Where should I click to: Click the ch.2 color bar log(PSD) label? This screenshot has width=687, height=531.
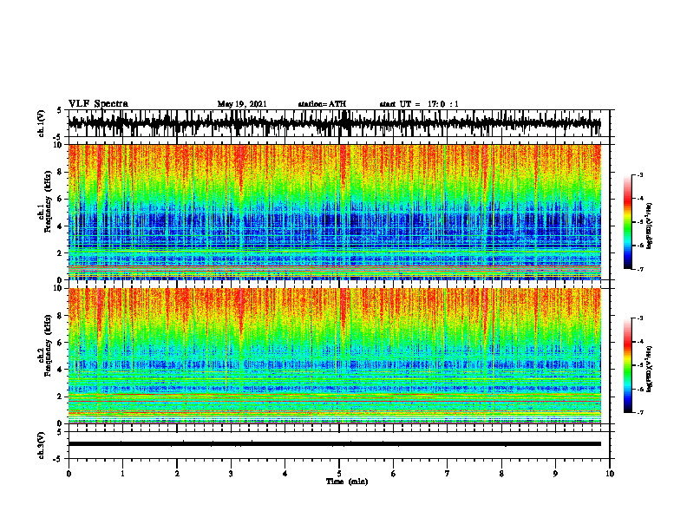[x=650, y=369]
